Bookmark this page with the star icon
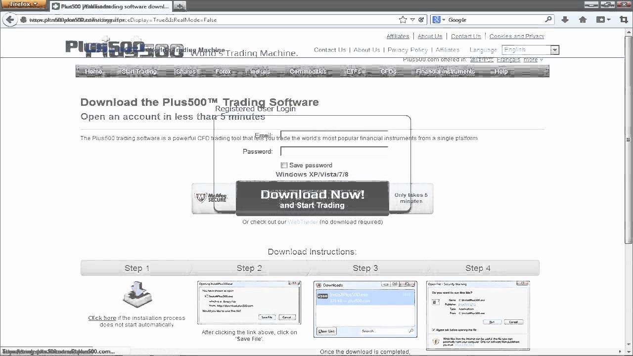 403,20
